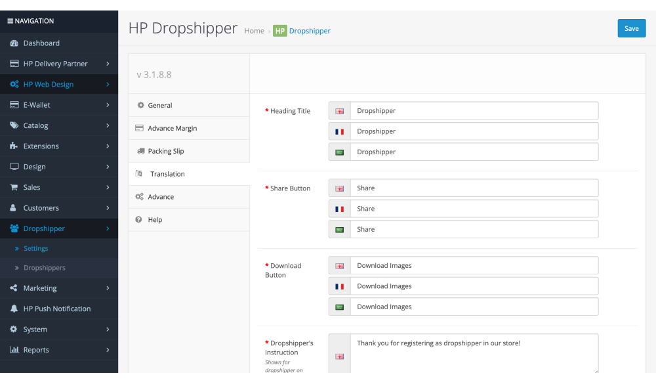Click the E-Wallet card icon

pos(14,105)
